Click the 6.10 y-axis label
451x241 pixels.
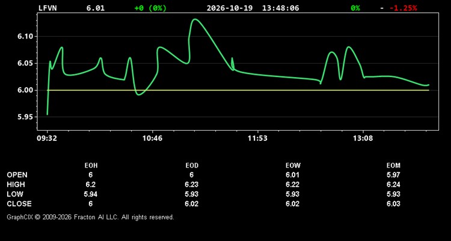25,36
